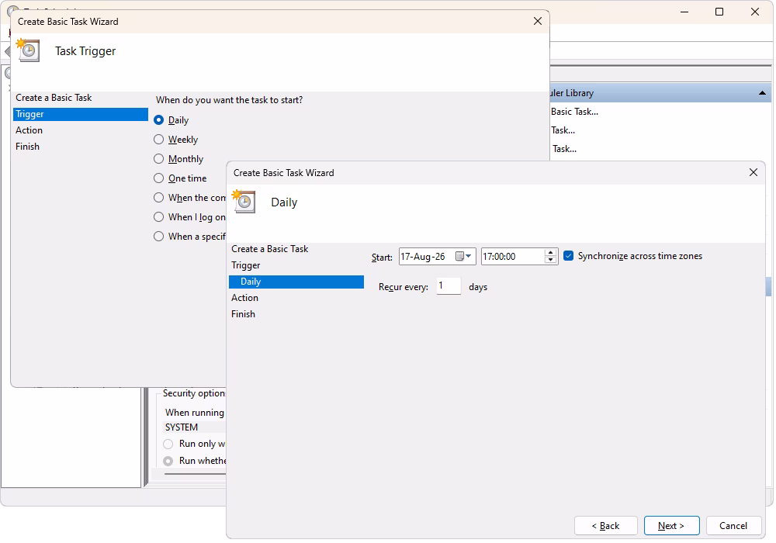Viewport: 776px width, 543px height.
Task: Click the Back button
Action: point(605,526)
